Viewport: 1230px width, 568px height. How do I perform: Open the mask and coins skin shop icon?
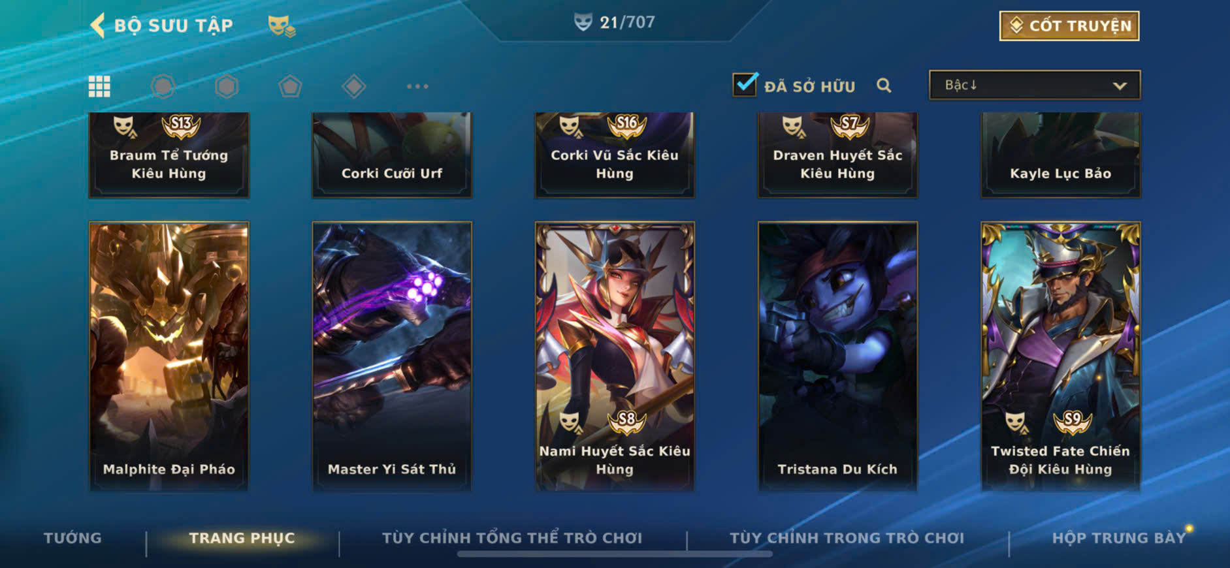[282, 26]
